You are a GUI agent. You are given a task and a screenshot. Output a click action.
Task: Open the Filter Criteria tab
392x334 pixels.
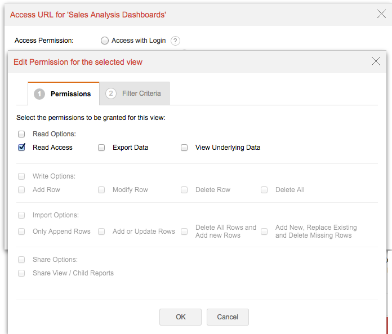click(134, 93)
